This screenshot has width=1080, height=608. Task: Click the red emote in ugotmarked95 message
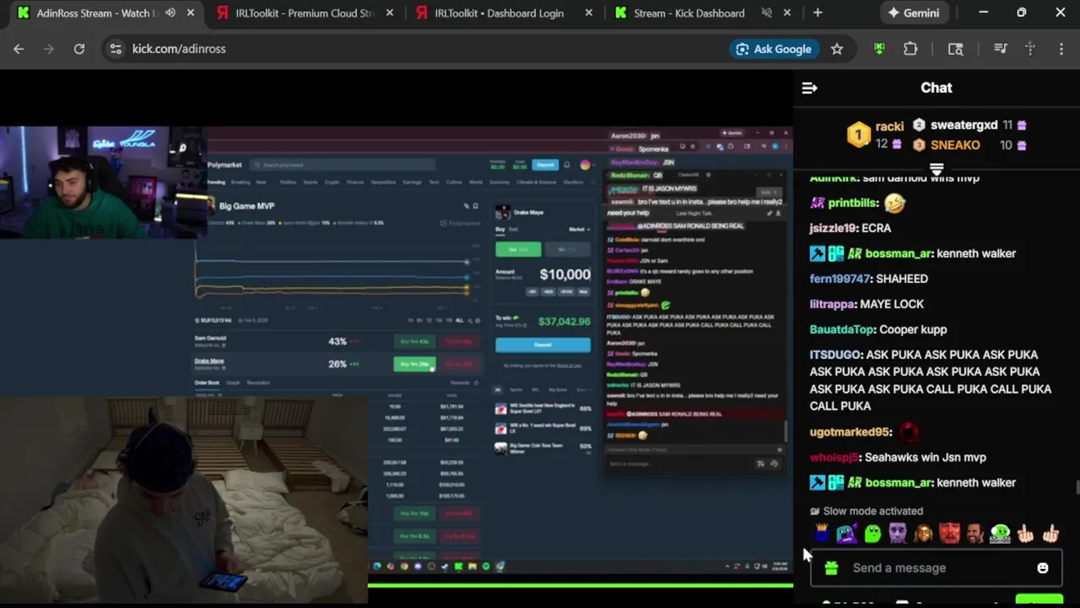coord(909,432)
